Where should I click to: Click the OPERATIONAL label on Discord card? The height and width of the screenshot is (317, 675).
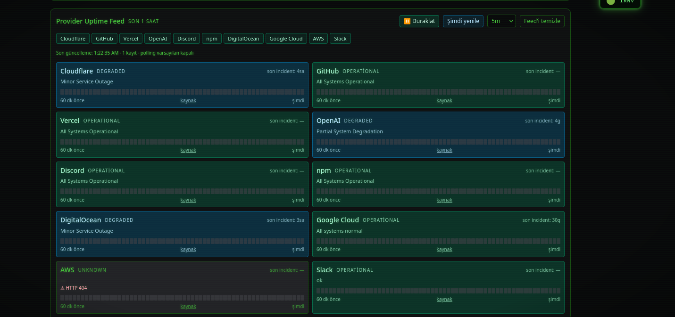(106, 171)
